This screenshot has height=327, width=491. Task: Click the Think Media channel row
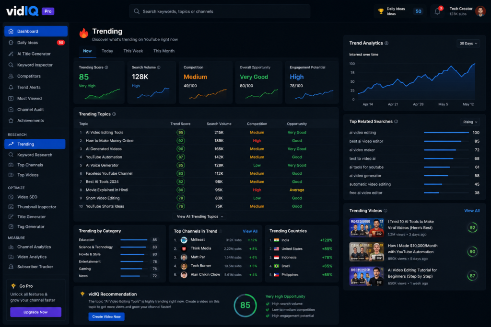coord(215,248)
